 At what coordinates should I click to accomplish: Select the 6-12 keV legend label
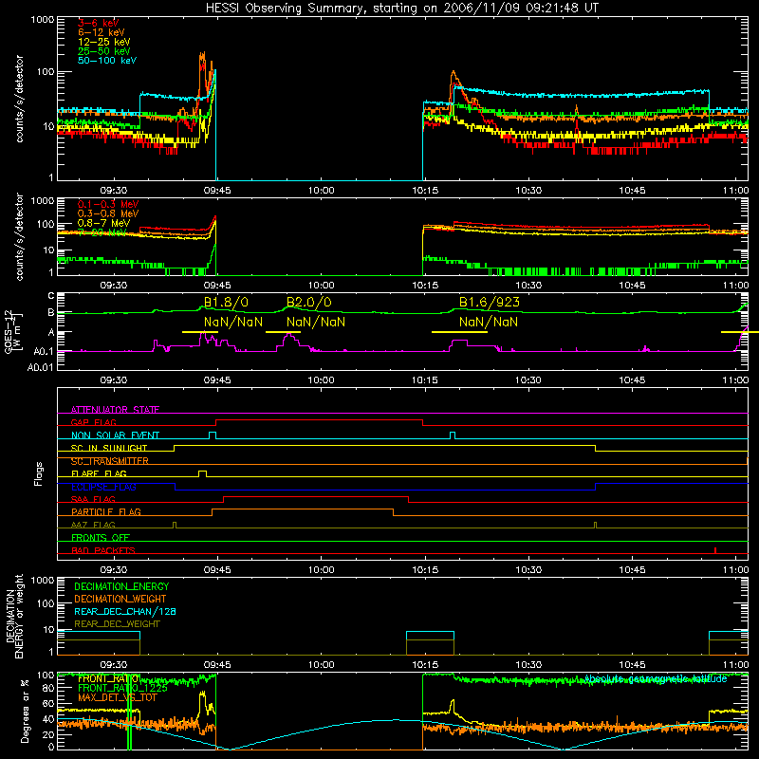coord(102,32)
